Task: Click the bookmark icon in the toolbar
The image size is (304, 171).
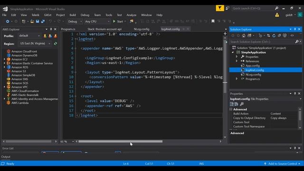Action: point(213,21)
